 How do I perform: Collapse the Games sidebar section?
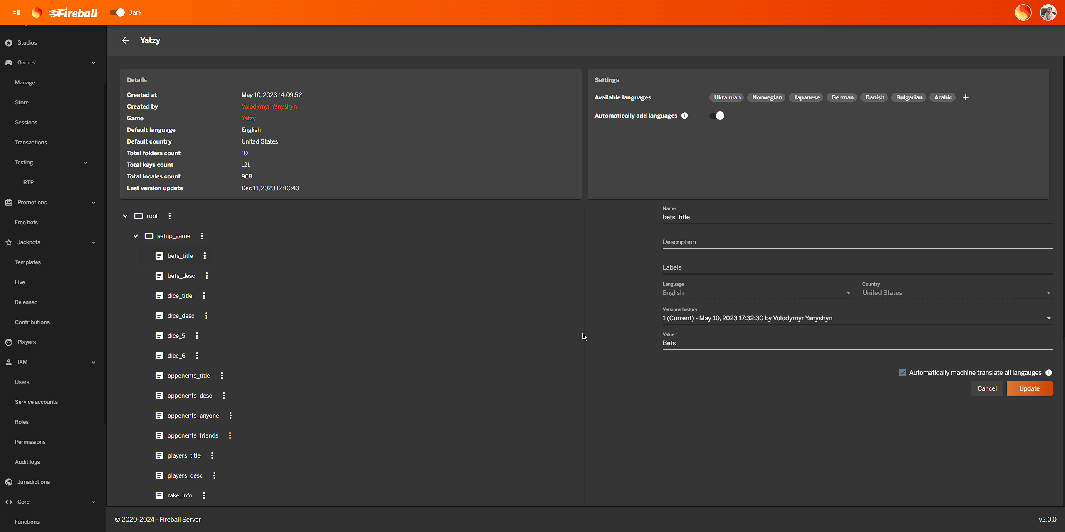pyautogui.click(x=93, y=63)
